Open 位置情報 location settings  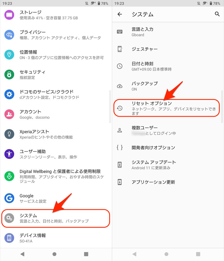56,55
